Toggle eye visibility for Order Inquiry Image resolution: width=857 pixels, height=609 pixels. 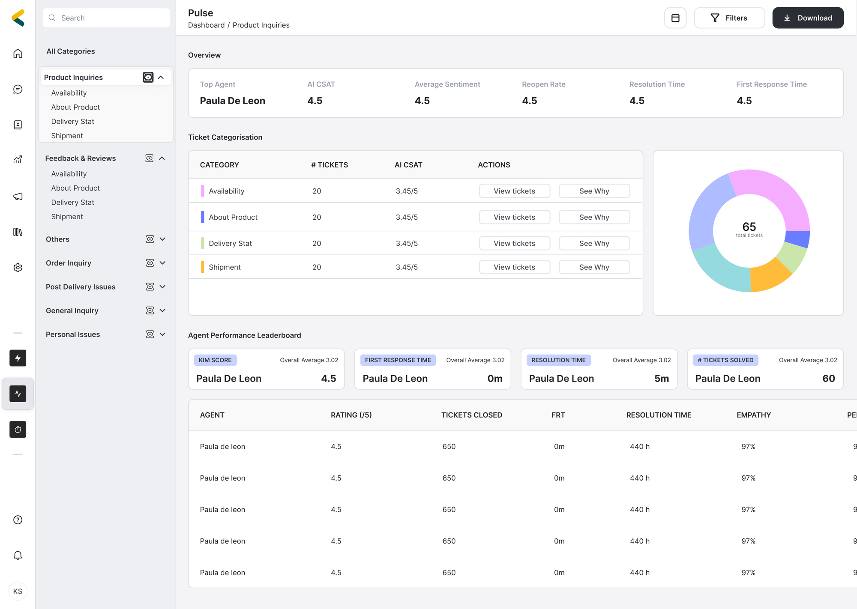pos(150,263)
